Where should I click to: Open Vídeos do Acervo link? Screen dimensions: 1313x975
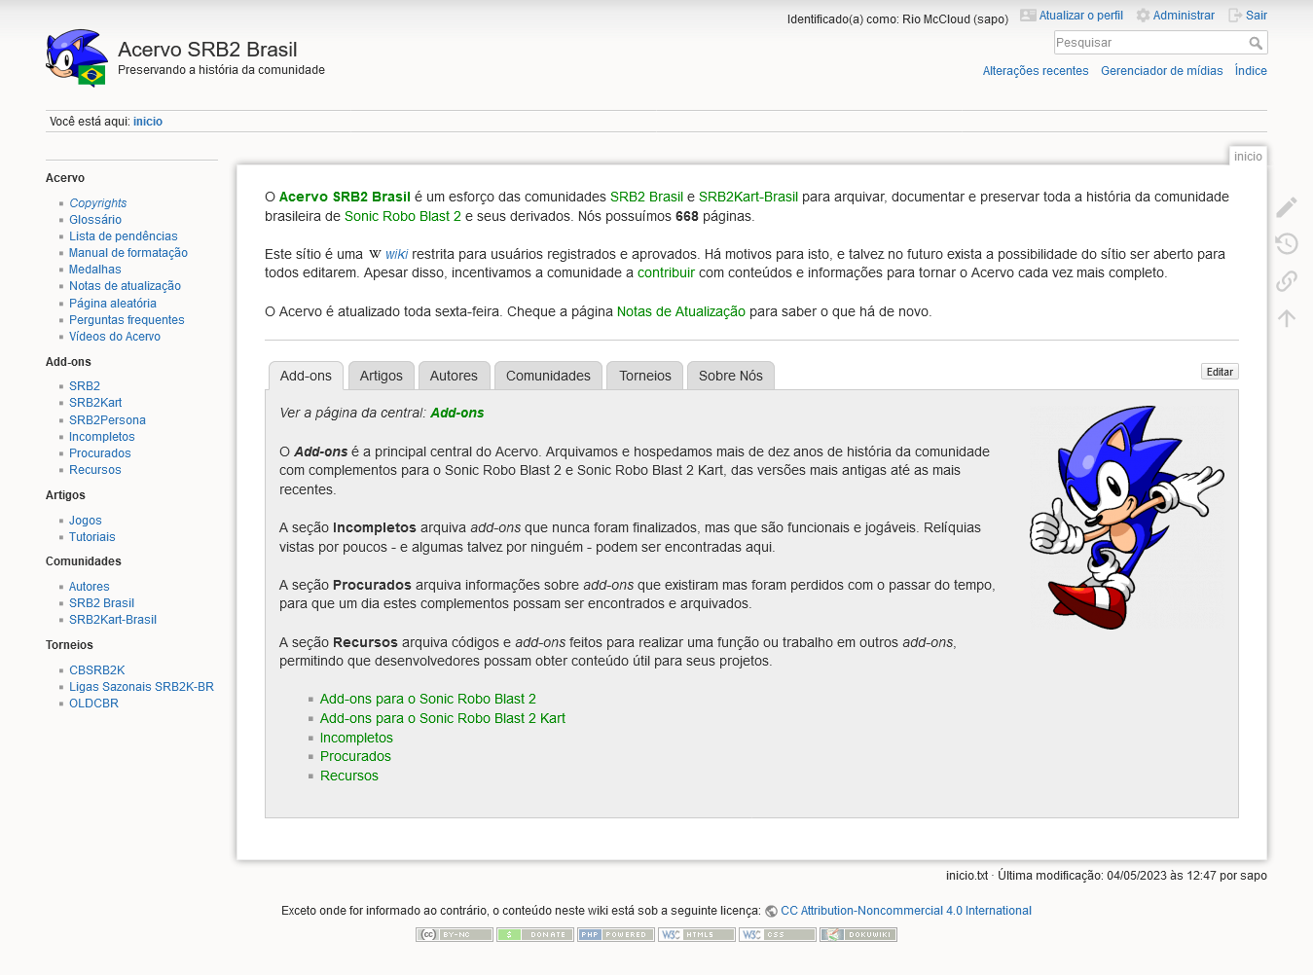[x=115, y=337]
